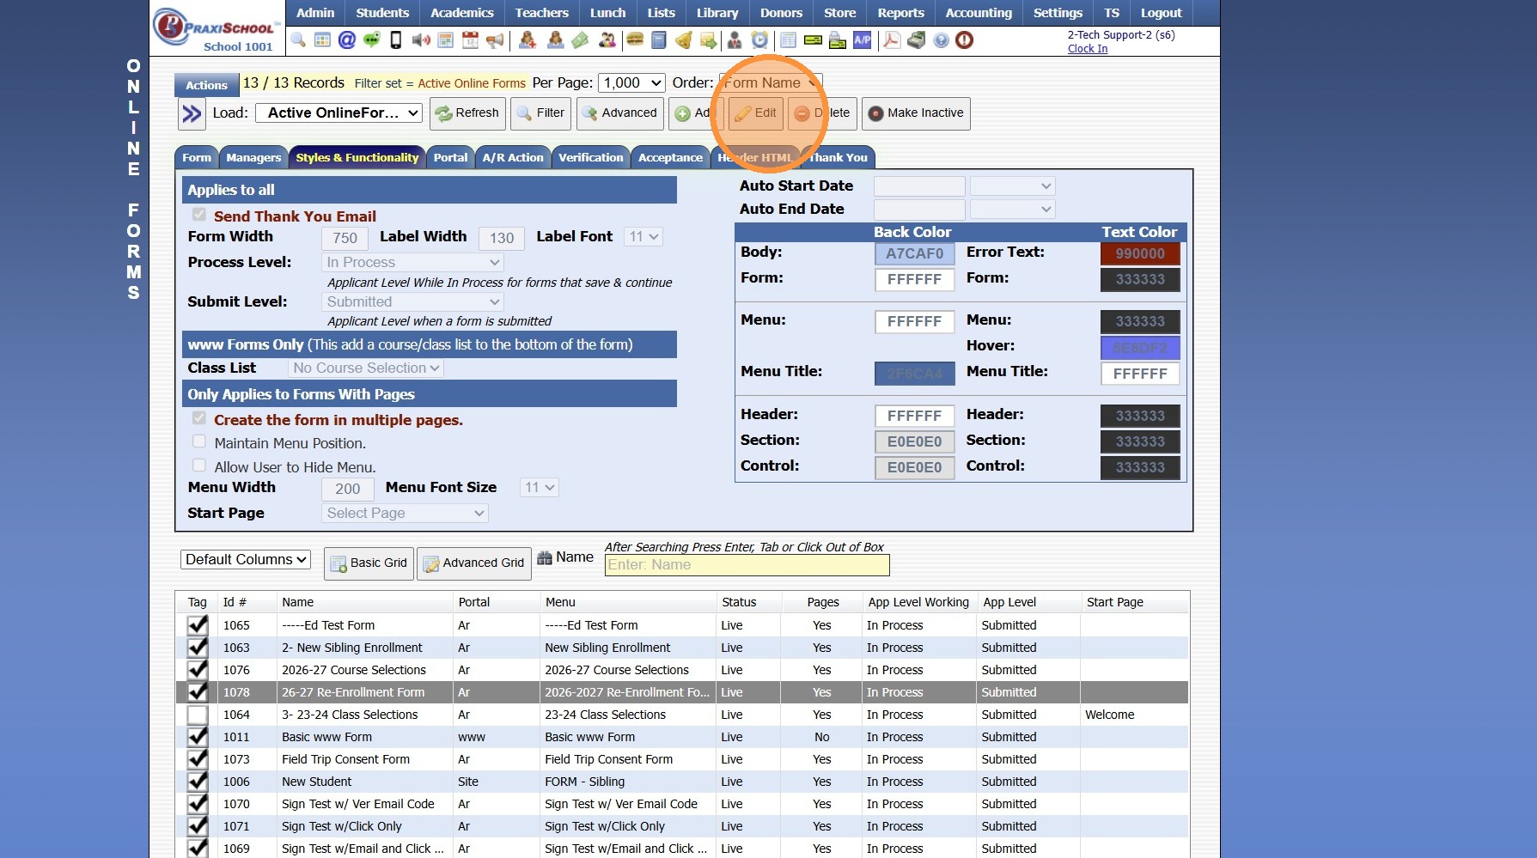1537x858 pixels.
Task: Toggle the Maintain Menu Position checkbox
Action: pos(199,441)
